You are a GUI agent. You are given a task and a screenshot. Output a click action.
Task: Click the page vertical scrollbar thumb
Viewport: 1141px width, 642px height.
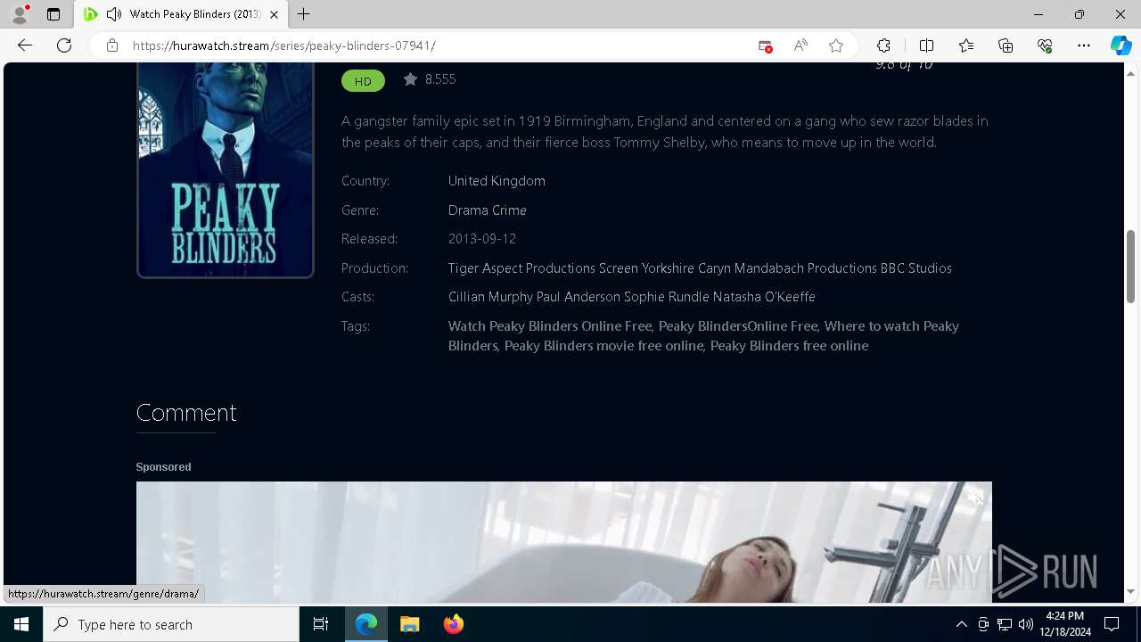(x=1131, y=267)
